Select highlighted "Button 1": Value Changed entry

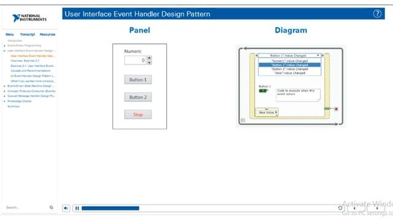[x=289, y=65]
